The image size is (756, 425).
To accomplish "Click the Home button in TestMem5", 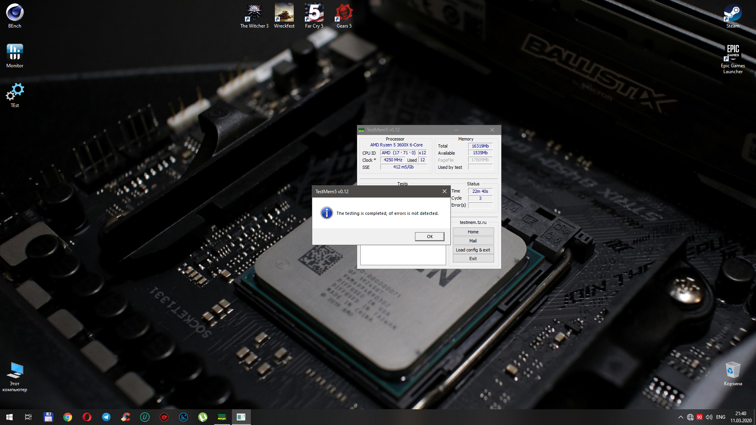I will point(473,232).
